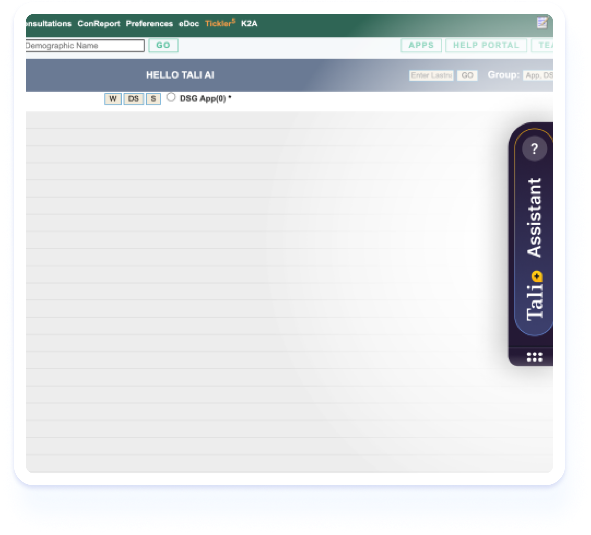Click the S search button
The width and height of the screenshot is (591, 535).
[153, 99]
